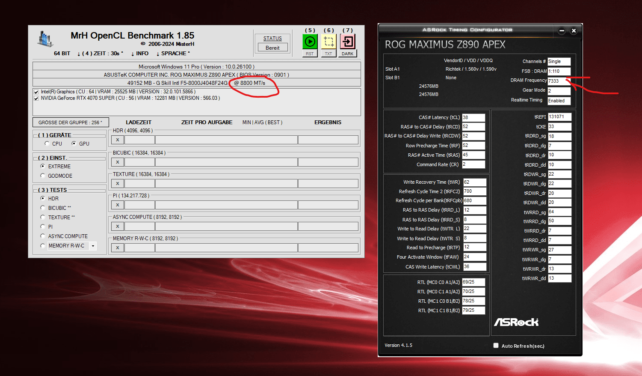The image size is (642, 376).
Task: Click the X button in MEMORY R-W-C row
Action: [118, 248]
